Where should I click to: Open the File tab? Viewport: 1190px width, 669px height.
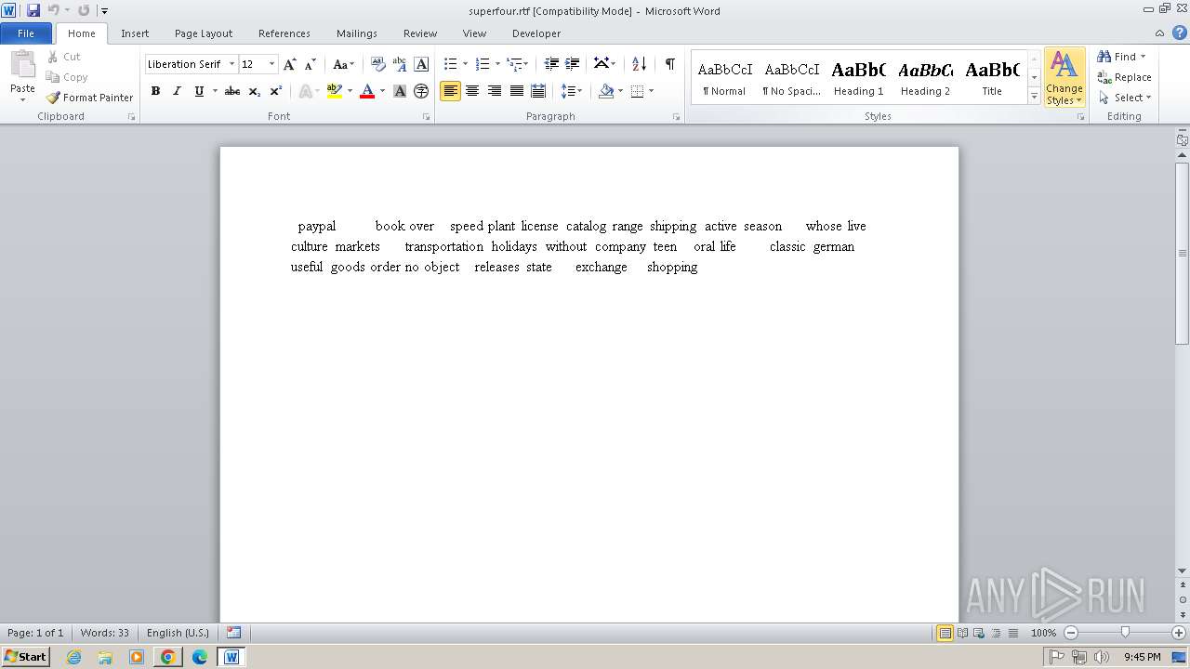26,33
